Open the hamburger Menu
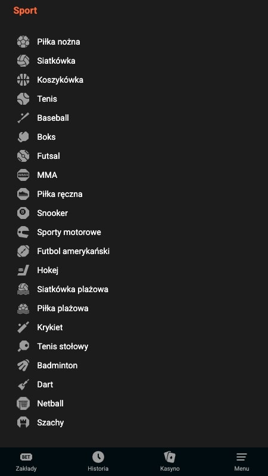Viewport: 268px width, 476px height. 242,462
